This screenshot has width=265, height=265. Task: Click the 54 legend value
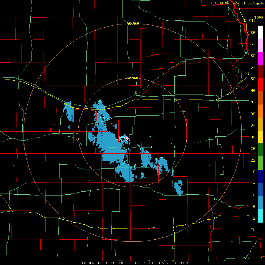click(253, 67)
